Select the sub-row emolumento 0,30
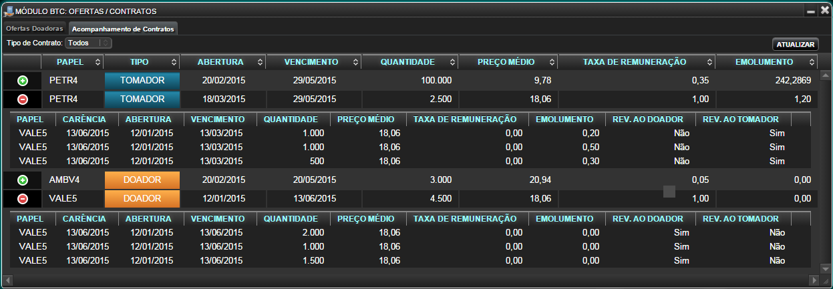The width and height of the screenshot is (833, 289). [591, 161]
